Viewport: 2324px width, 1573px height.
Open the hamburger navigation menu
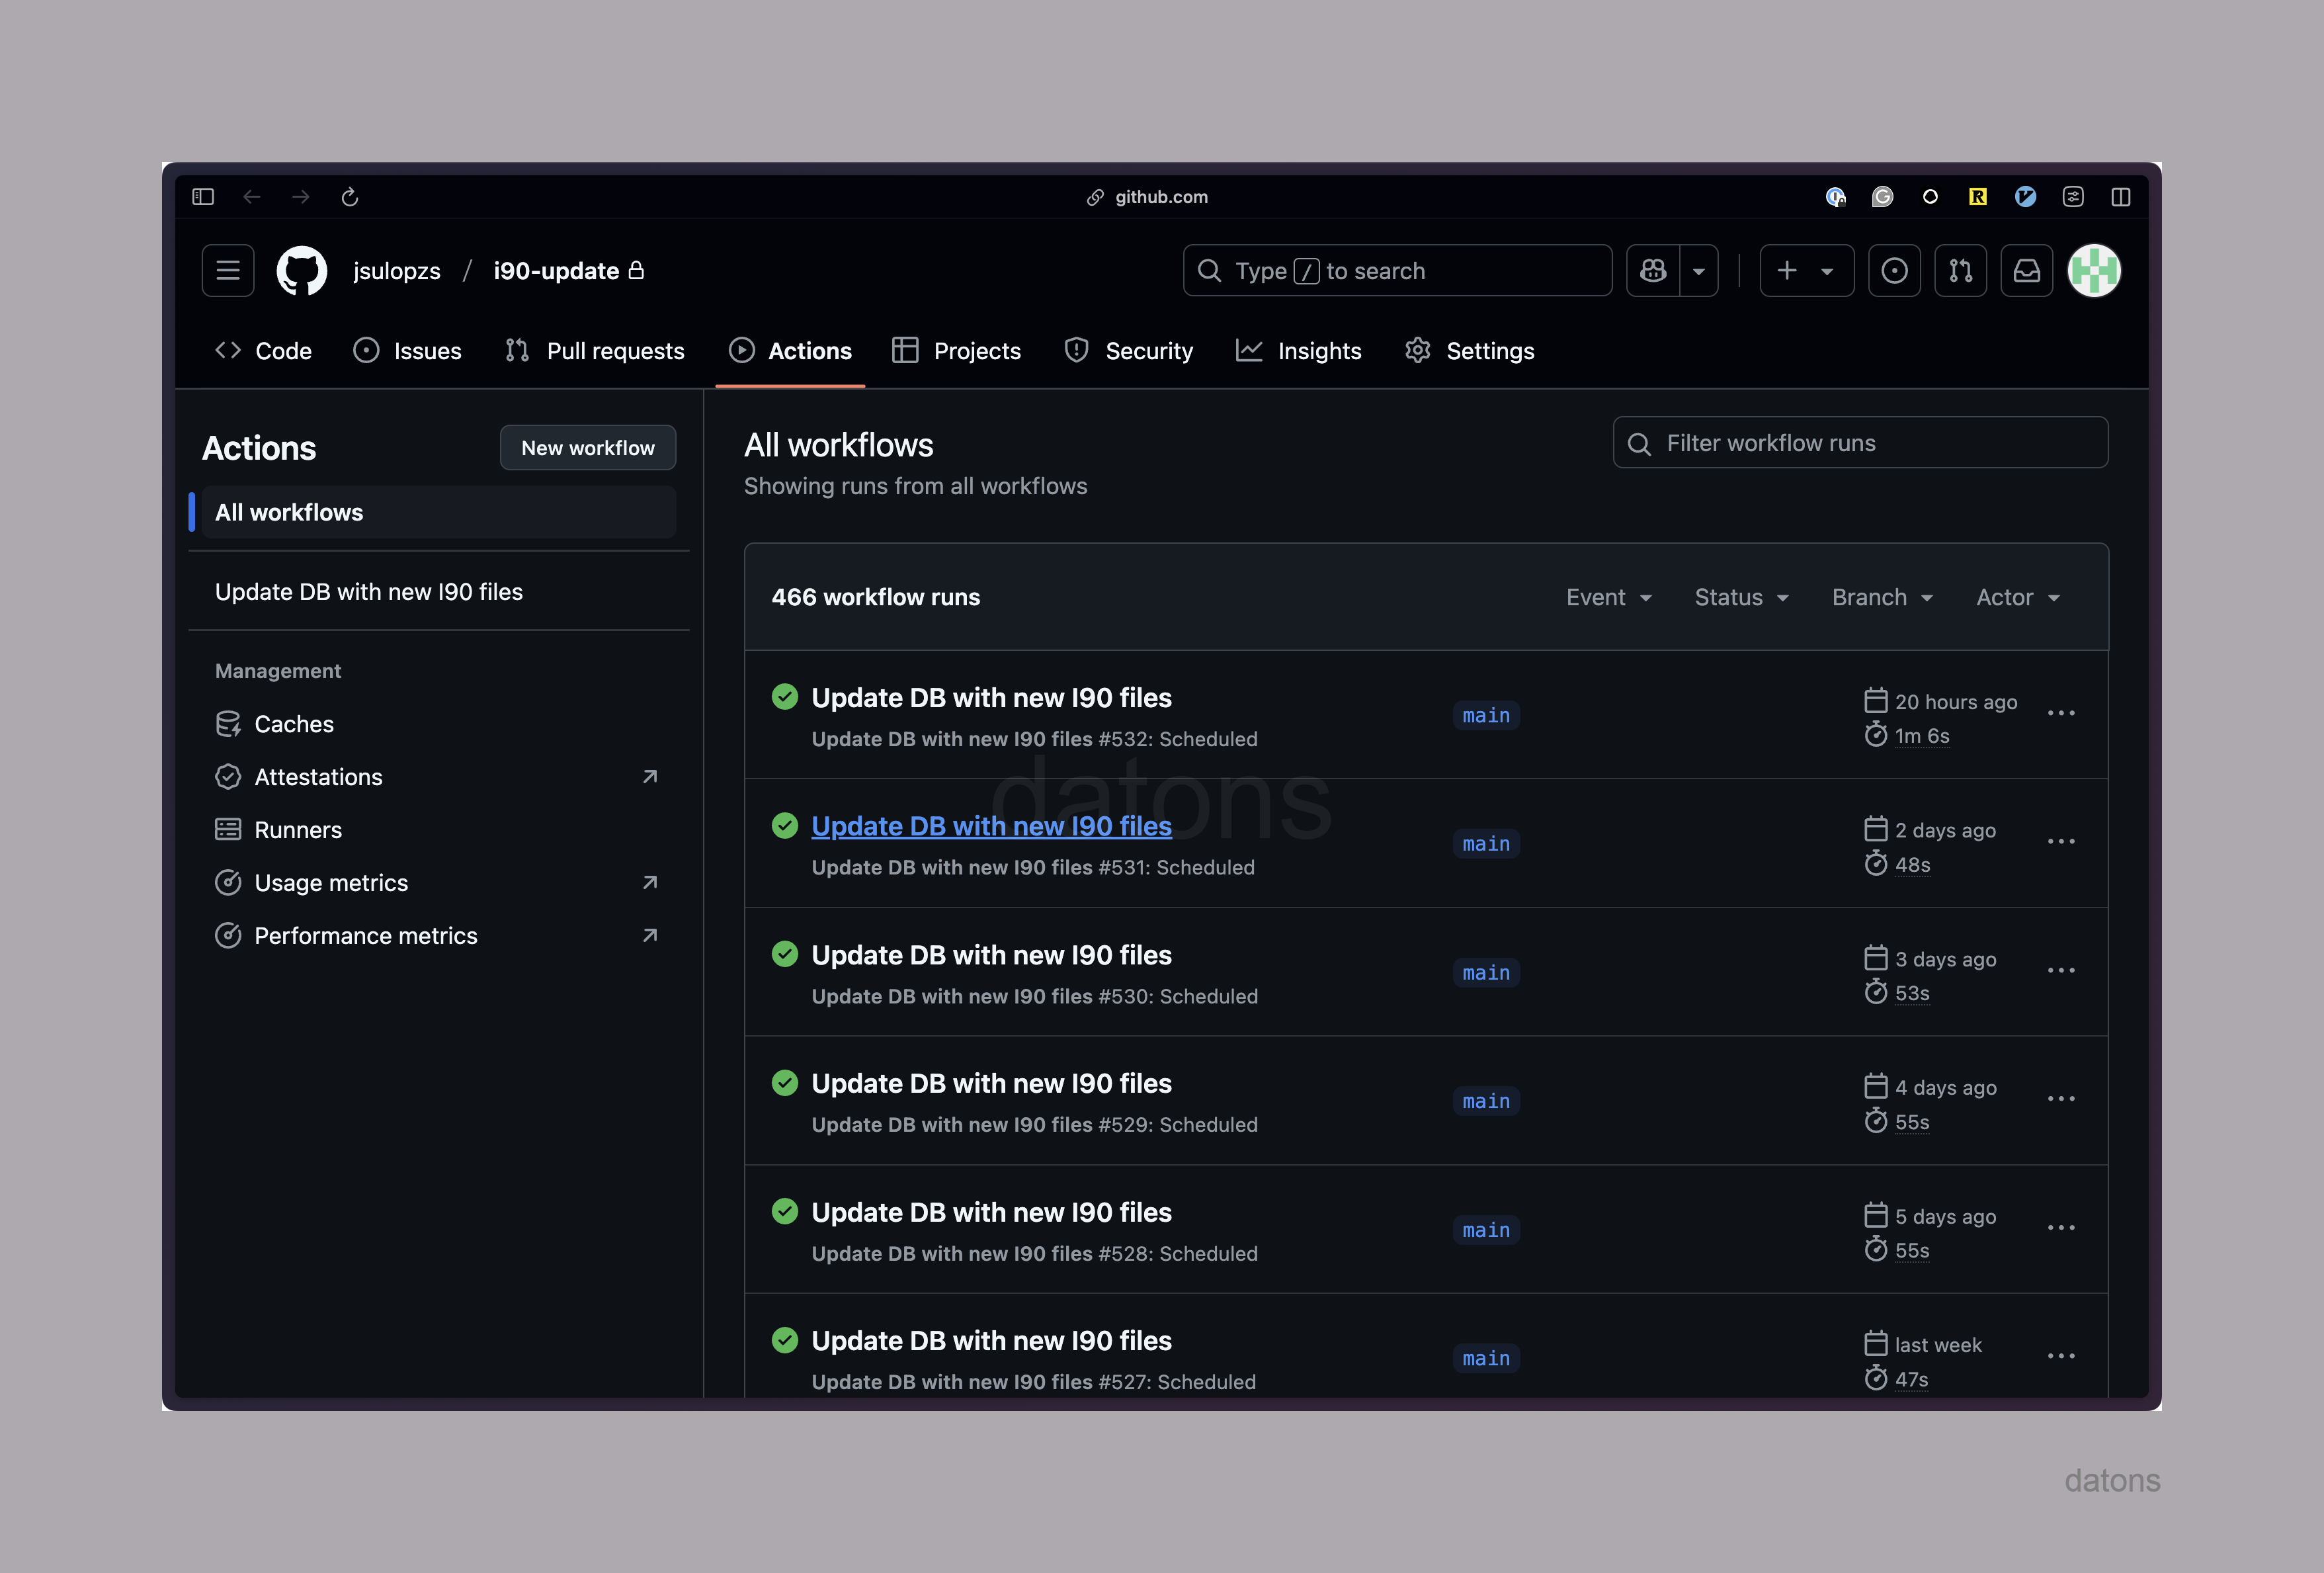point(228,271)
